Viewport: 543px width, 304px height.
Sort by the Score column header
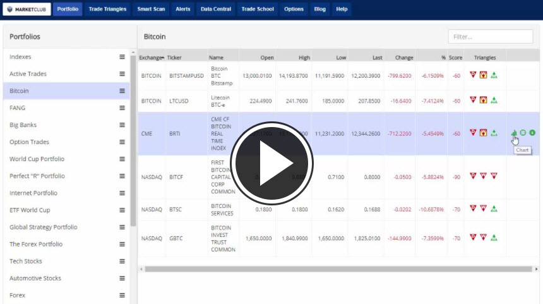pyautogui.click(x=455, y=58)
